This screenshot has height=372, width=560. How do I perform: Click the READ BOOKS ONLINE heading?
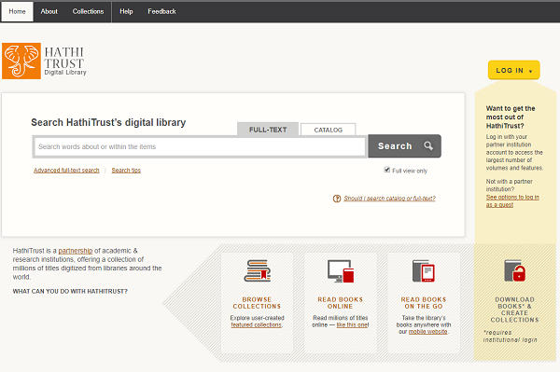(340, 303)
